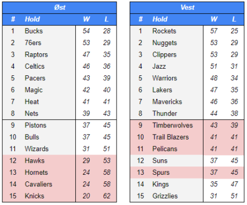The width and height of the screenshot is (247, 205).
Task: Click the Øst conference header
Action: coord(59,8)
